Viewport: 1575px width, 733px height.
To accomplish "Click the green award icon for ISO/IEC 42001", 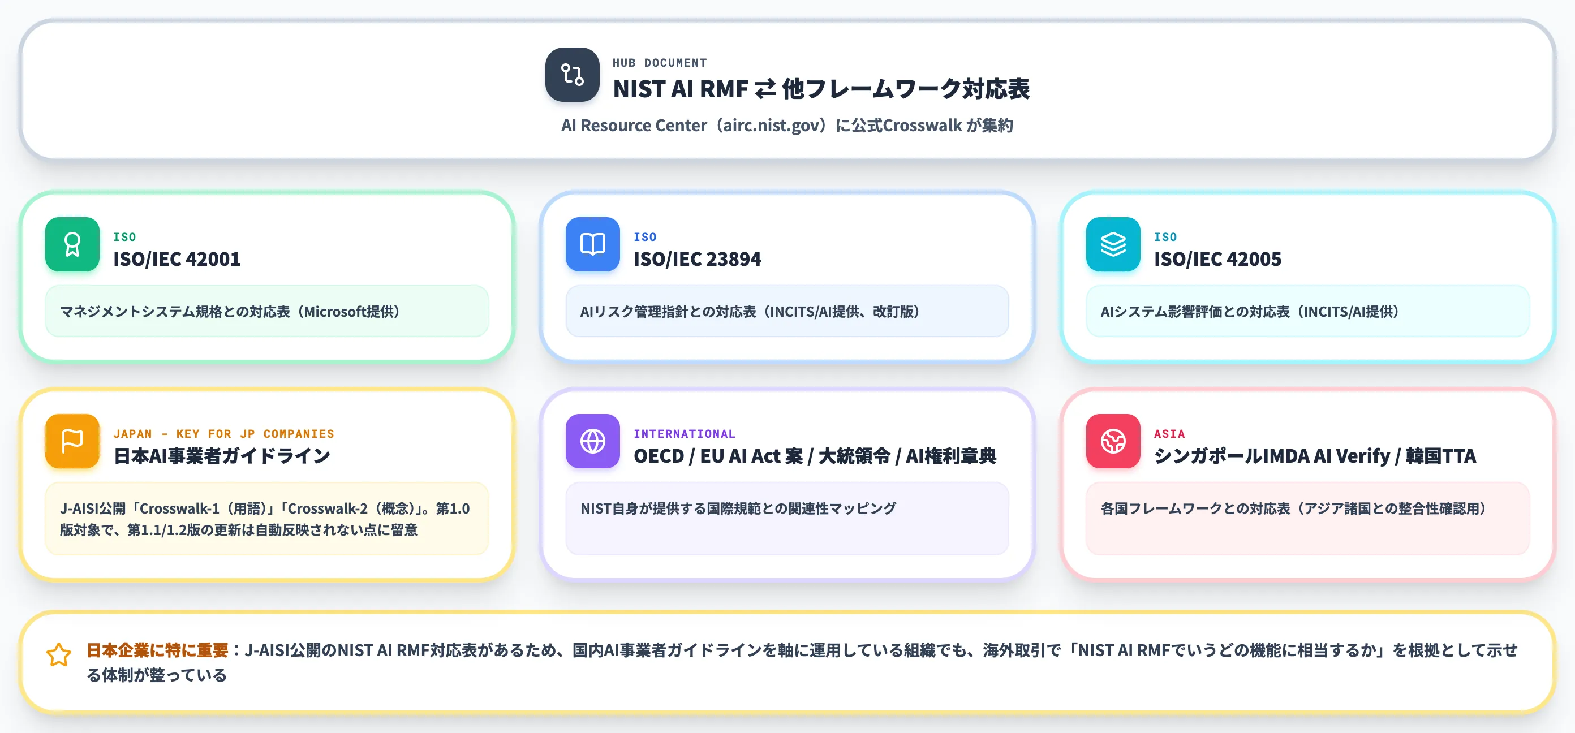I will 72,244.
